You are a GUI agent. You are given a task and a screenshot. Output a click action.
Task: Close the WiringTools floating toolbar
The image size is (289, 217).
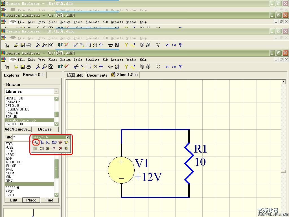coord(68,137)
